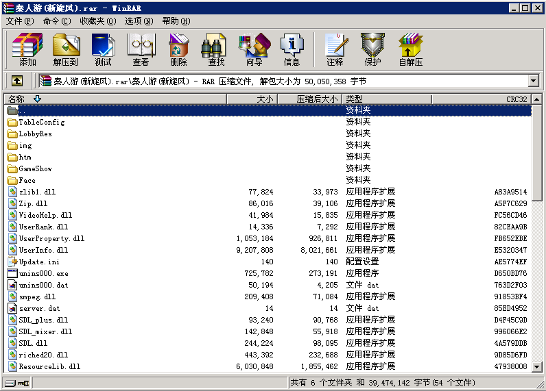The image size is (546, 391).
Task: Click the 添加 (Add) toolbar icon
Action: [x=27, y=49]
